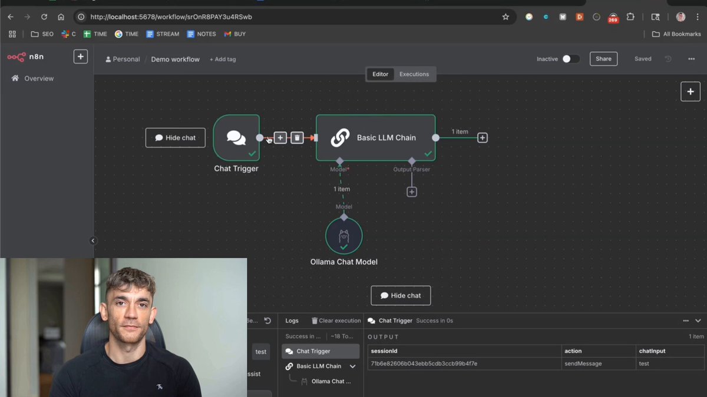Switch to the Executions tab
This screenshot has height=397, width=707.
[414, 74]
